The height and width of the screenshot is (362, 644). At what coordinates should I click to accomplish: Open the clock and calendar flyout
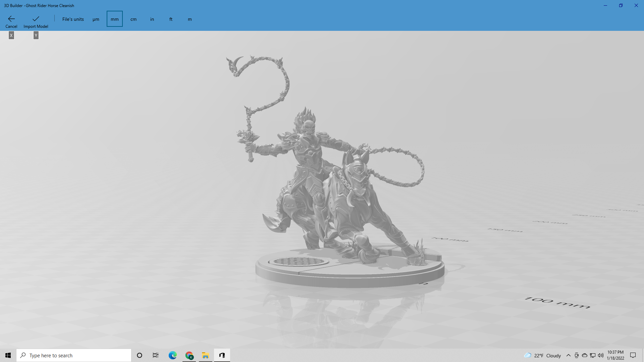[615, 355]
